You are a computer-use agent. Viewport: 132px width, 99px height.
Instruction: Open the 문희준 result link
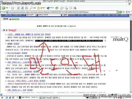click(10, 44)
